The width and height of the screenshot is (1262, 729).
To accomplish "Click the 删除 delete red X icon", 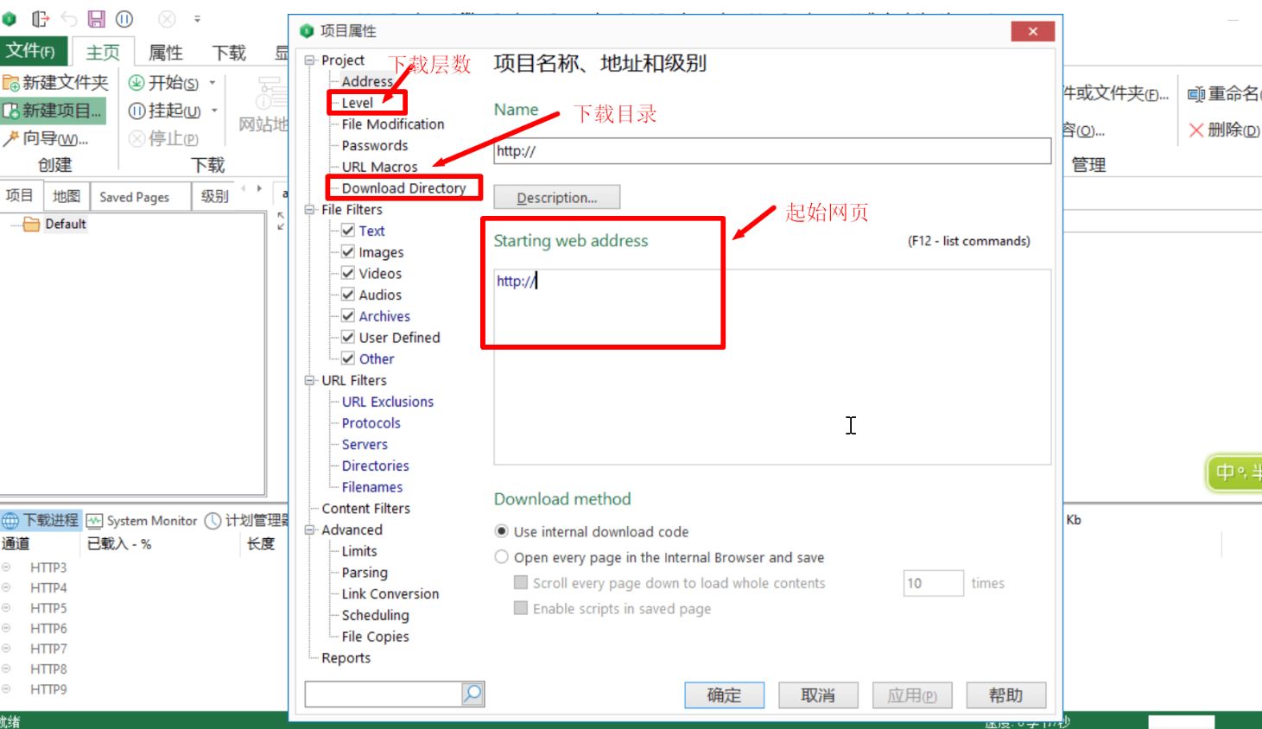I will point(1196,130).
